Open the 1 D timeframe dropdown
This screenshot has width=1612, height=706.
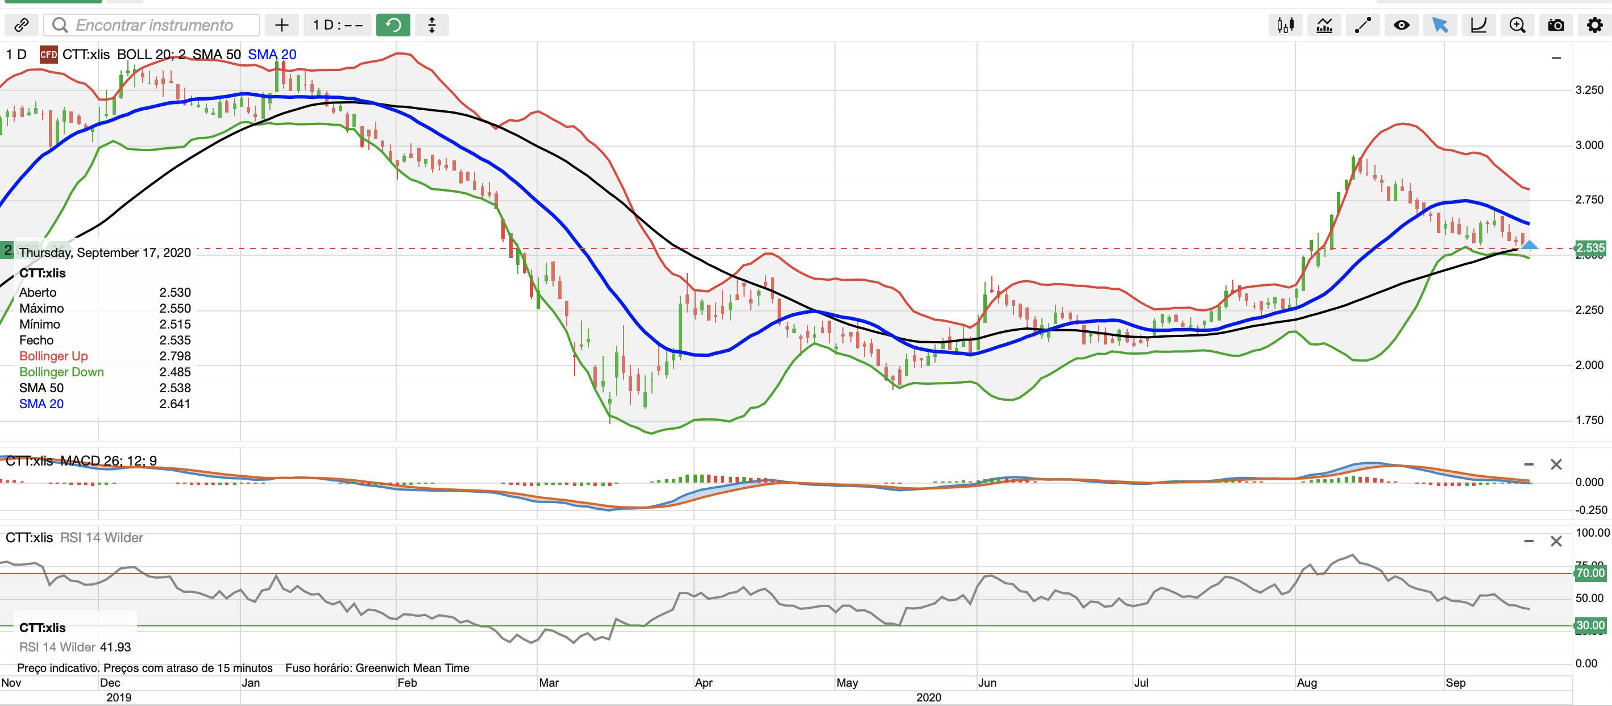tap(338, 25)
